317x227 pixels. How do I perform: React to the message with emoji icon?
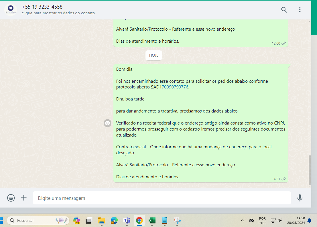[108, 123]
